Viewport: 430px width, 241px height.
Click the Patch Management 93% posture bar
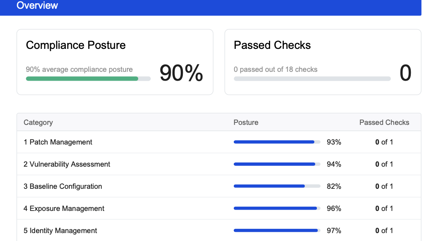277,142
